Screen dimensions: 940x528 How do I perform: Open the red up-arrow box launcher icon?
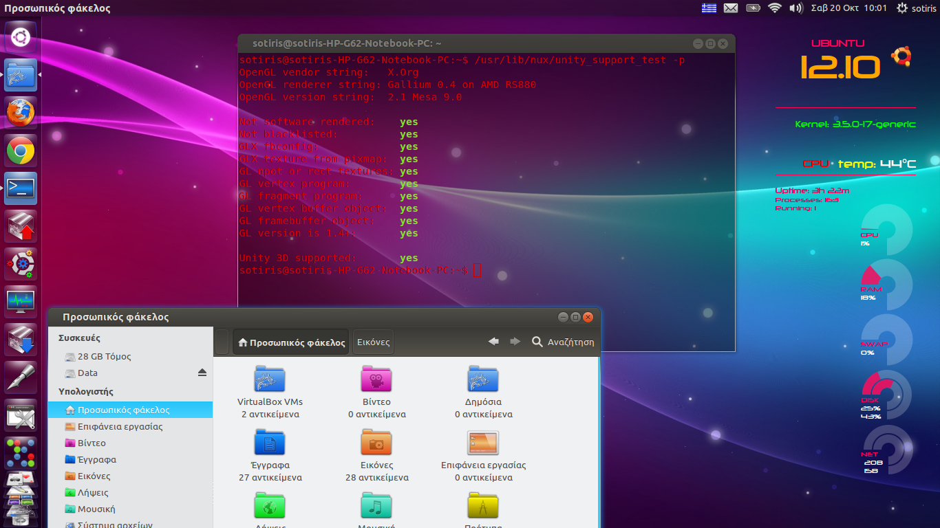(x=21, y=226)
